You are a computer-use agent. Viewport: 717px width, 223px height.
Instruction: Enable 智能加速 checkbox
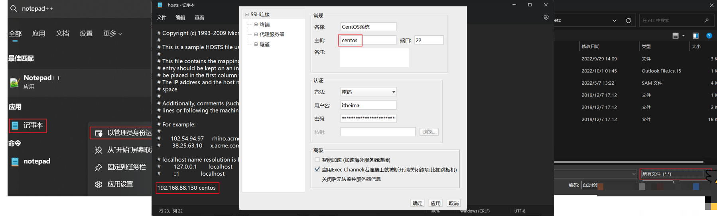317,160
